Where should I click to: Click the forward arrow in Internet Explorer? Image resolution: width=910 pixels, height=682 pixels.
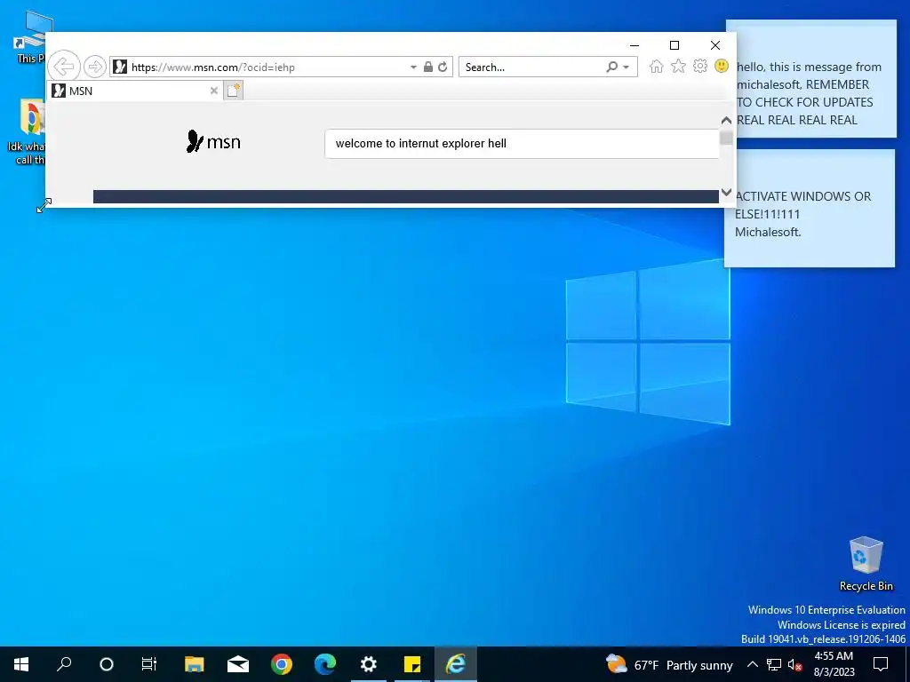tap(94, 67)
